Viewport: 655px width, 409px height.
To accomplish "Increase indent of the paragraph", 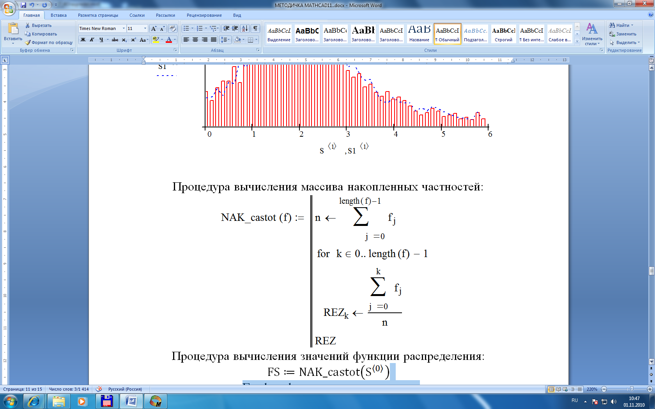I will 235,28.
